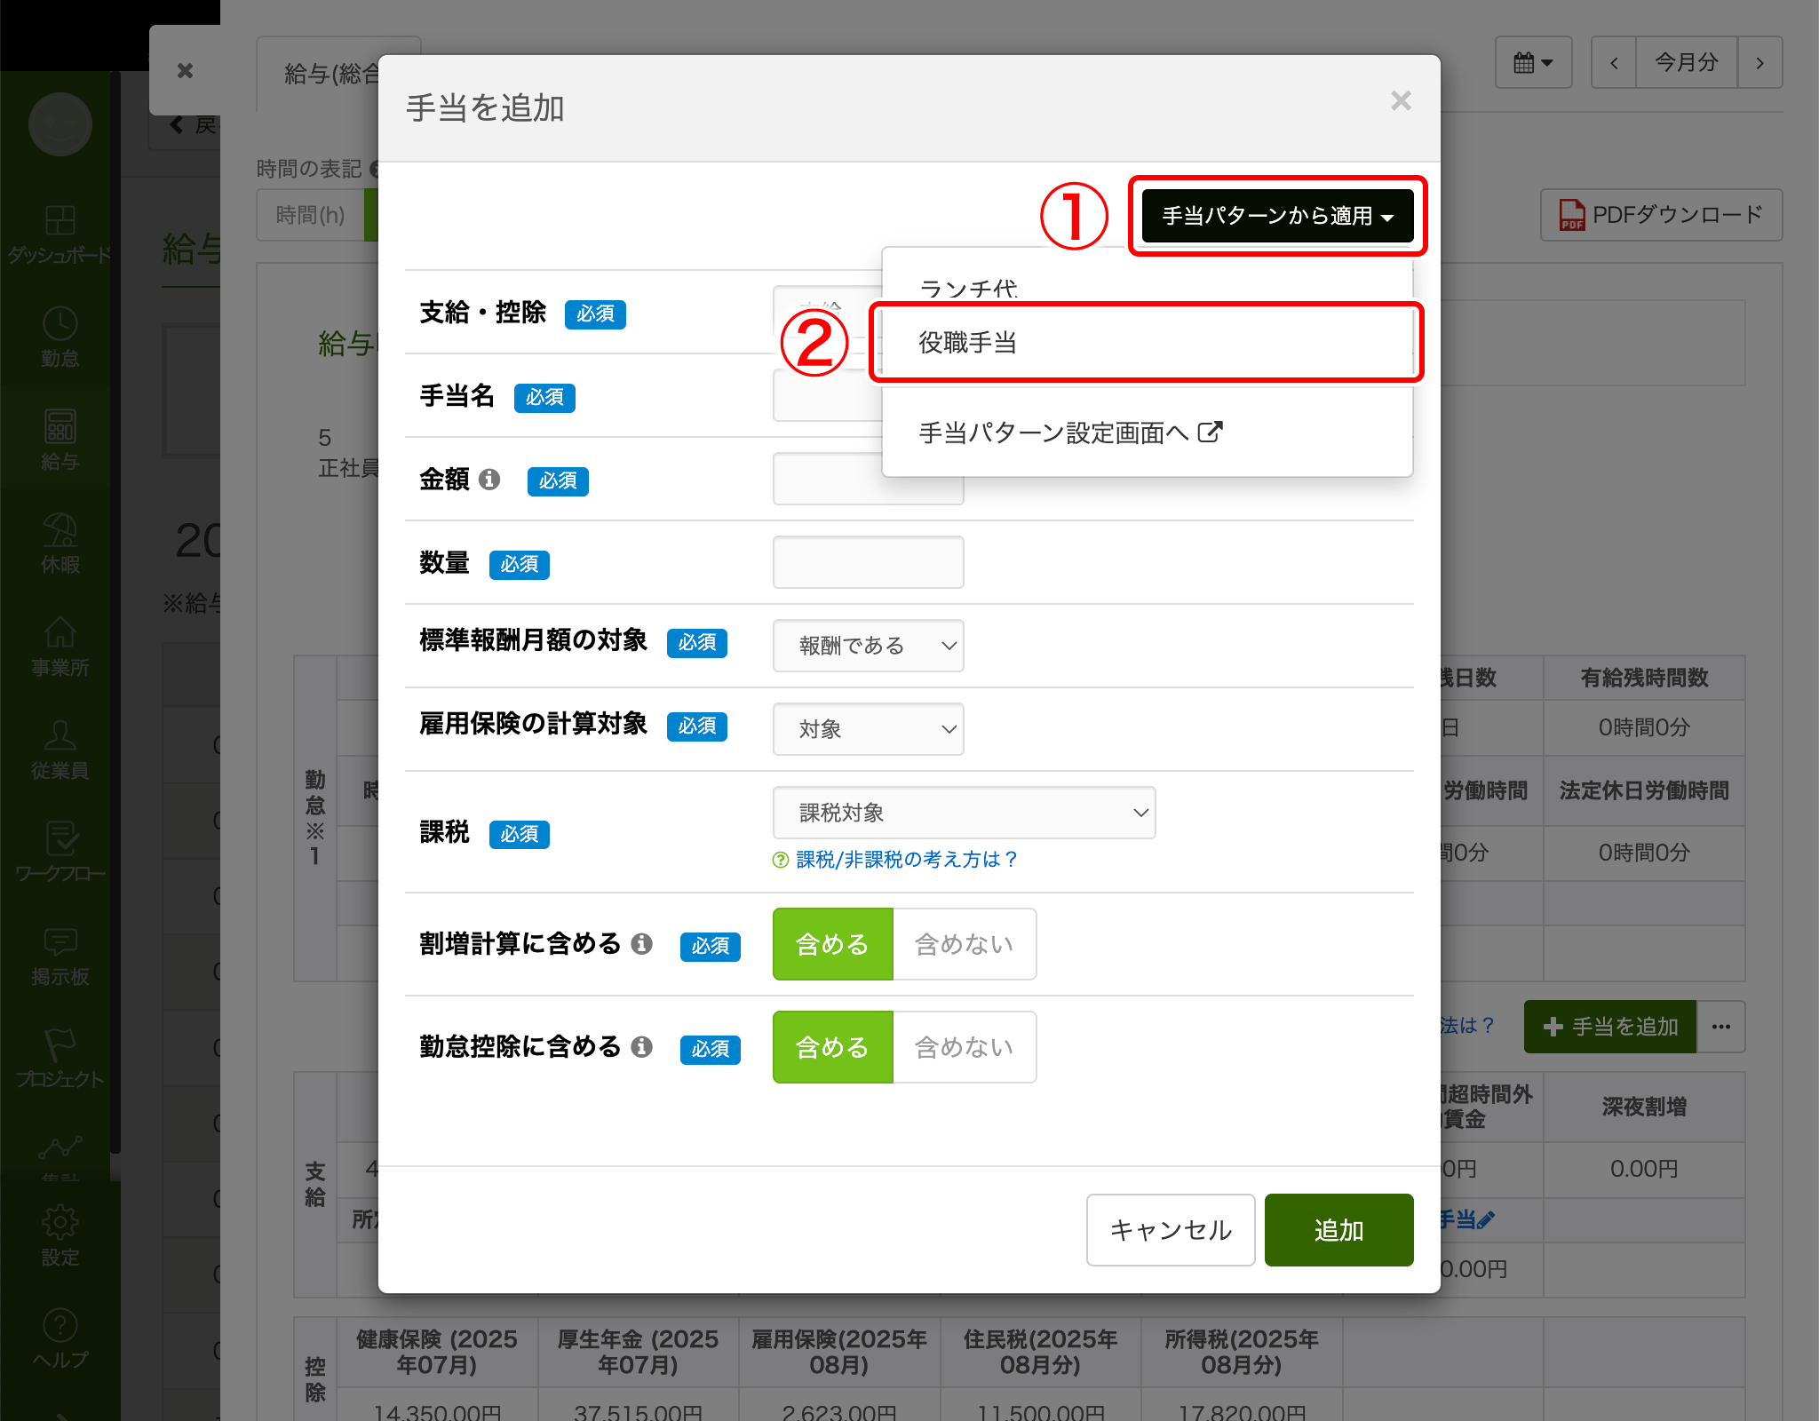1819x1421 pixels.
Task: Open the 雇用保険の計算対象 dropdown
Action: click(868, 729)
